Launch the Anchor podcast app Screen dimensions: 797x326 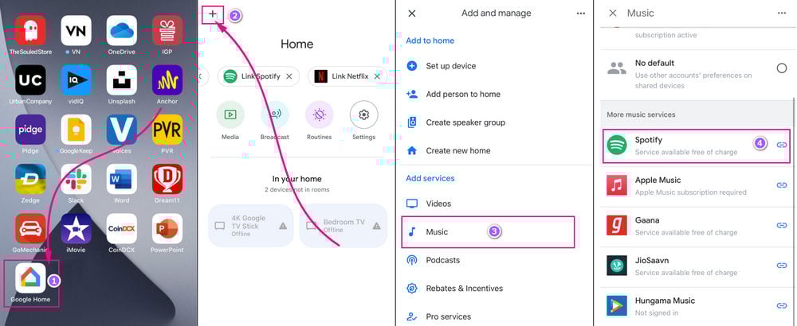167,80
